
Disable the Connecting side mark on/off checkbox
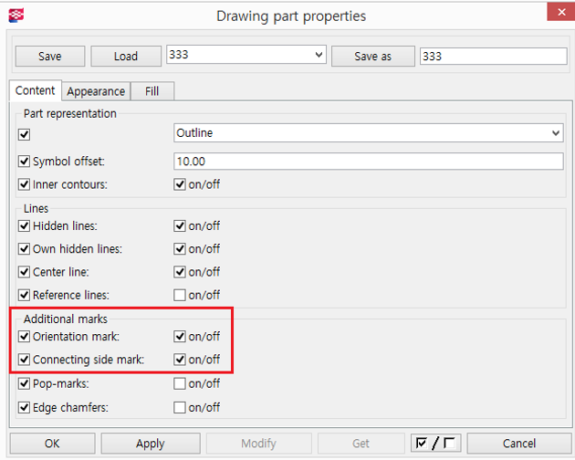[x=179, y=360]
